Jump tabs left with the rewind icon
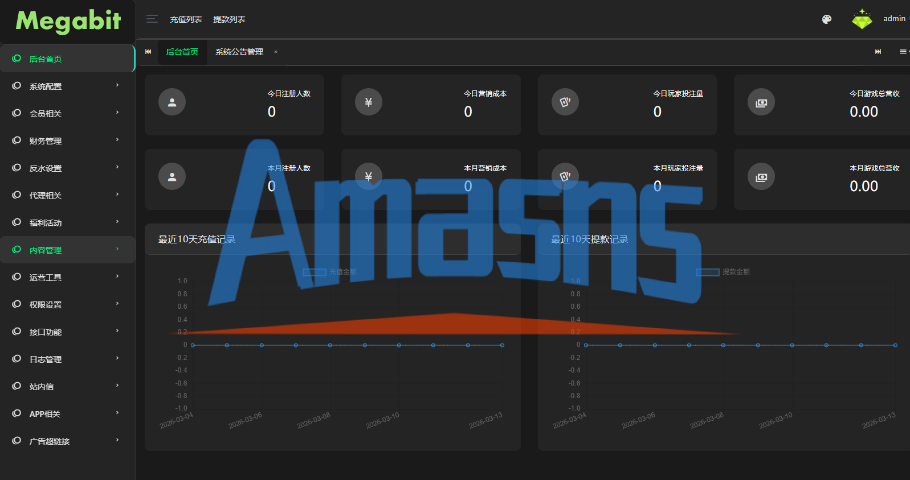Screen dimensions: 910x480 pyautogui.click(x=148, y=52)
